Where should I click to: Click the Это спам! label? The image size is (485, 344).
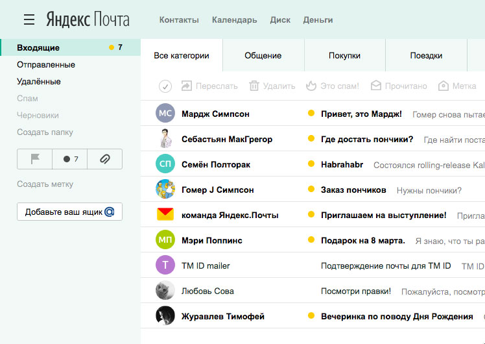340,86
